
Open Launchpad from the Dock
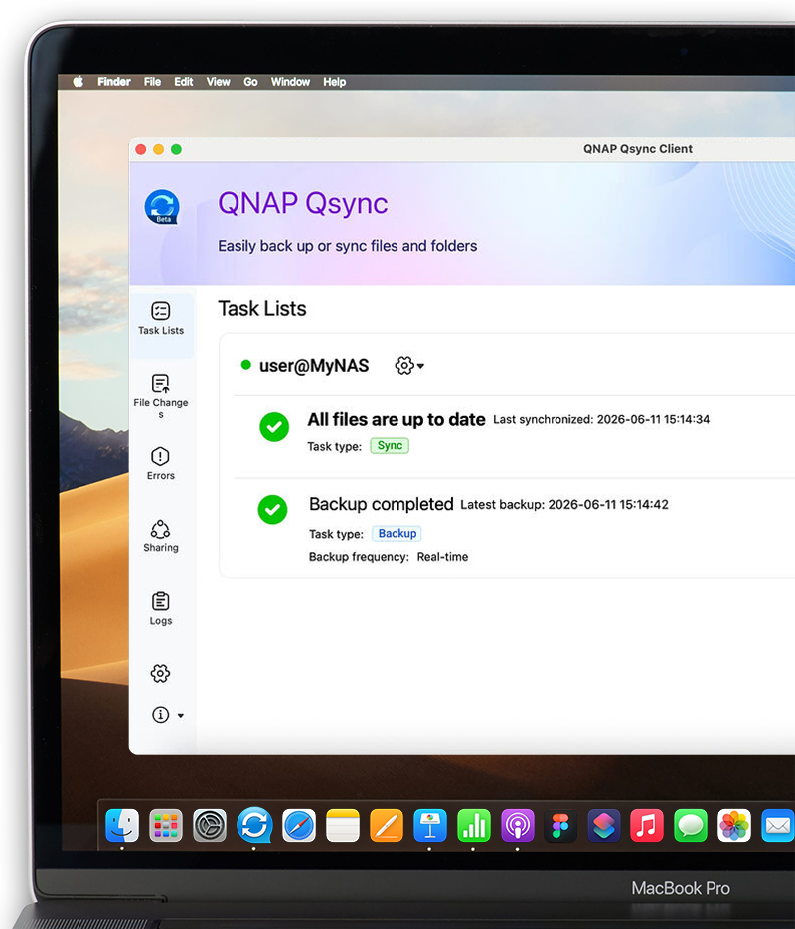coord(166,825)
